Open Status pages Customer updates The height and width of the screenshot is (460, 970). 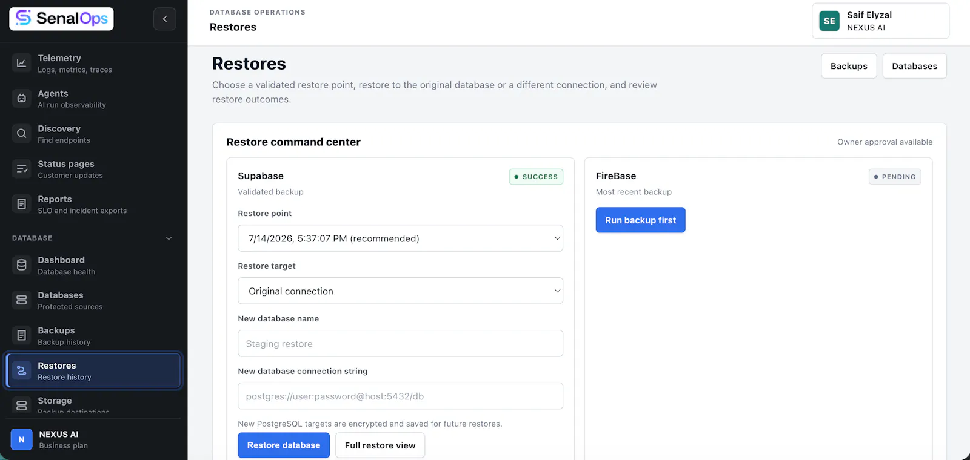pyautogui.click(x=93, y=169)
